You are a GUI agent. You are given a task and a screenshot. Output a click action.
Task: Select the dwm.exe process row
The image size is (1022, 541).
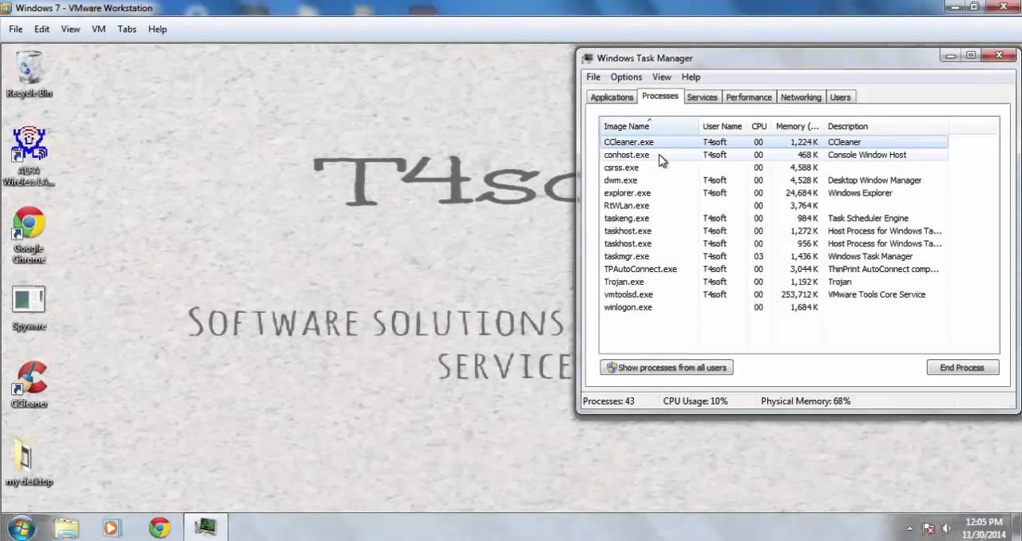coord(774,180)
